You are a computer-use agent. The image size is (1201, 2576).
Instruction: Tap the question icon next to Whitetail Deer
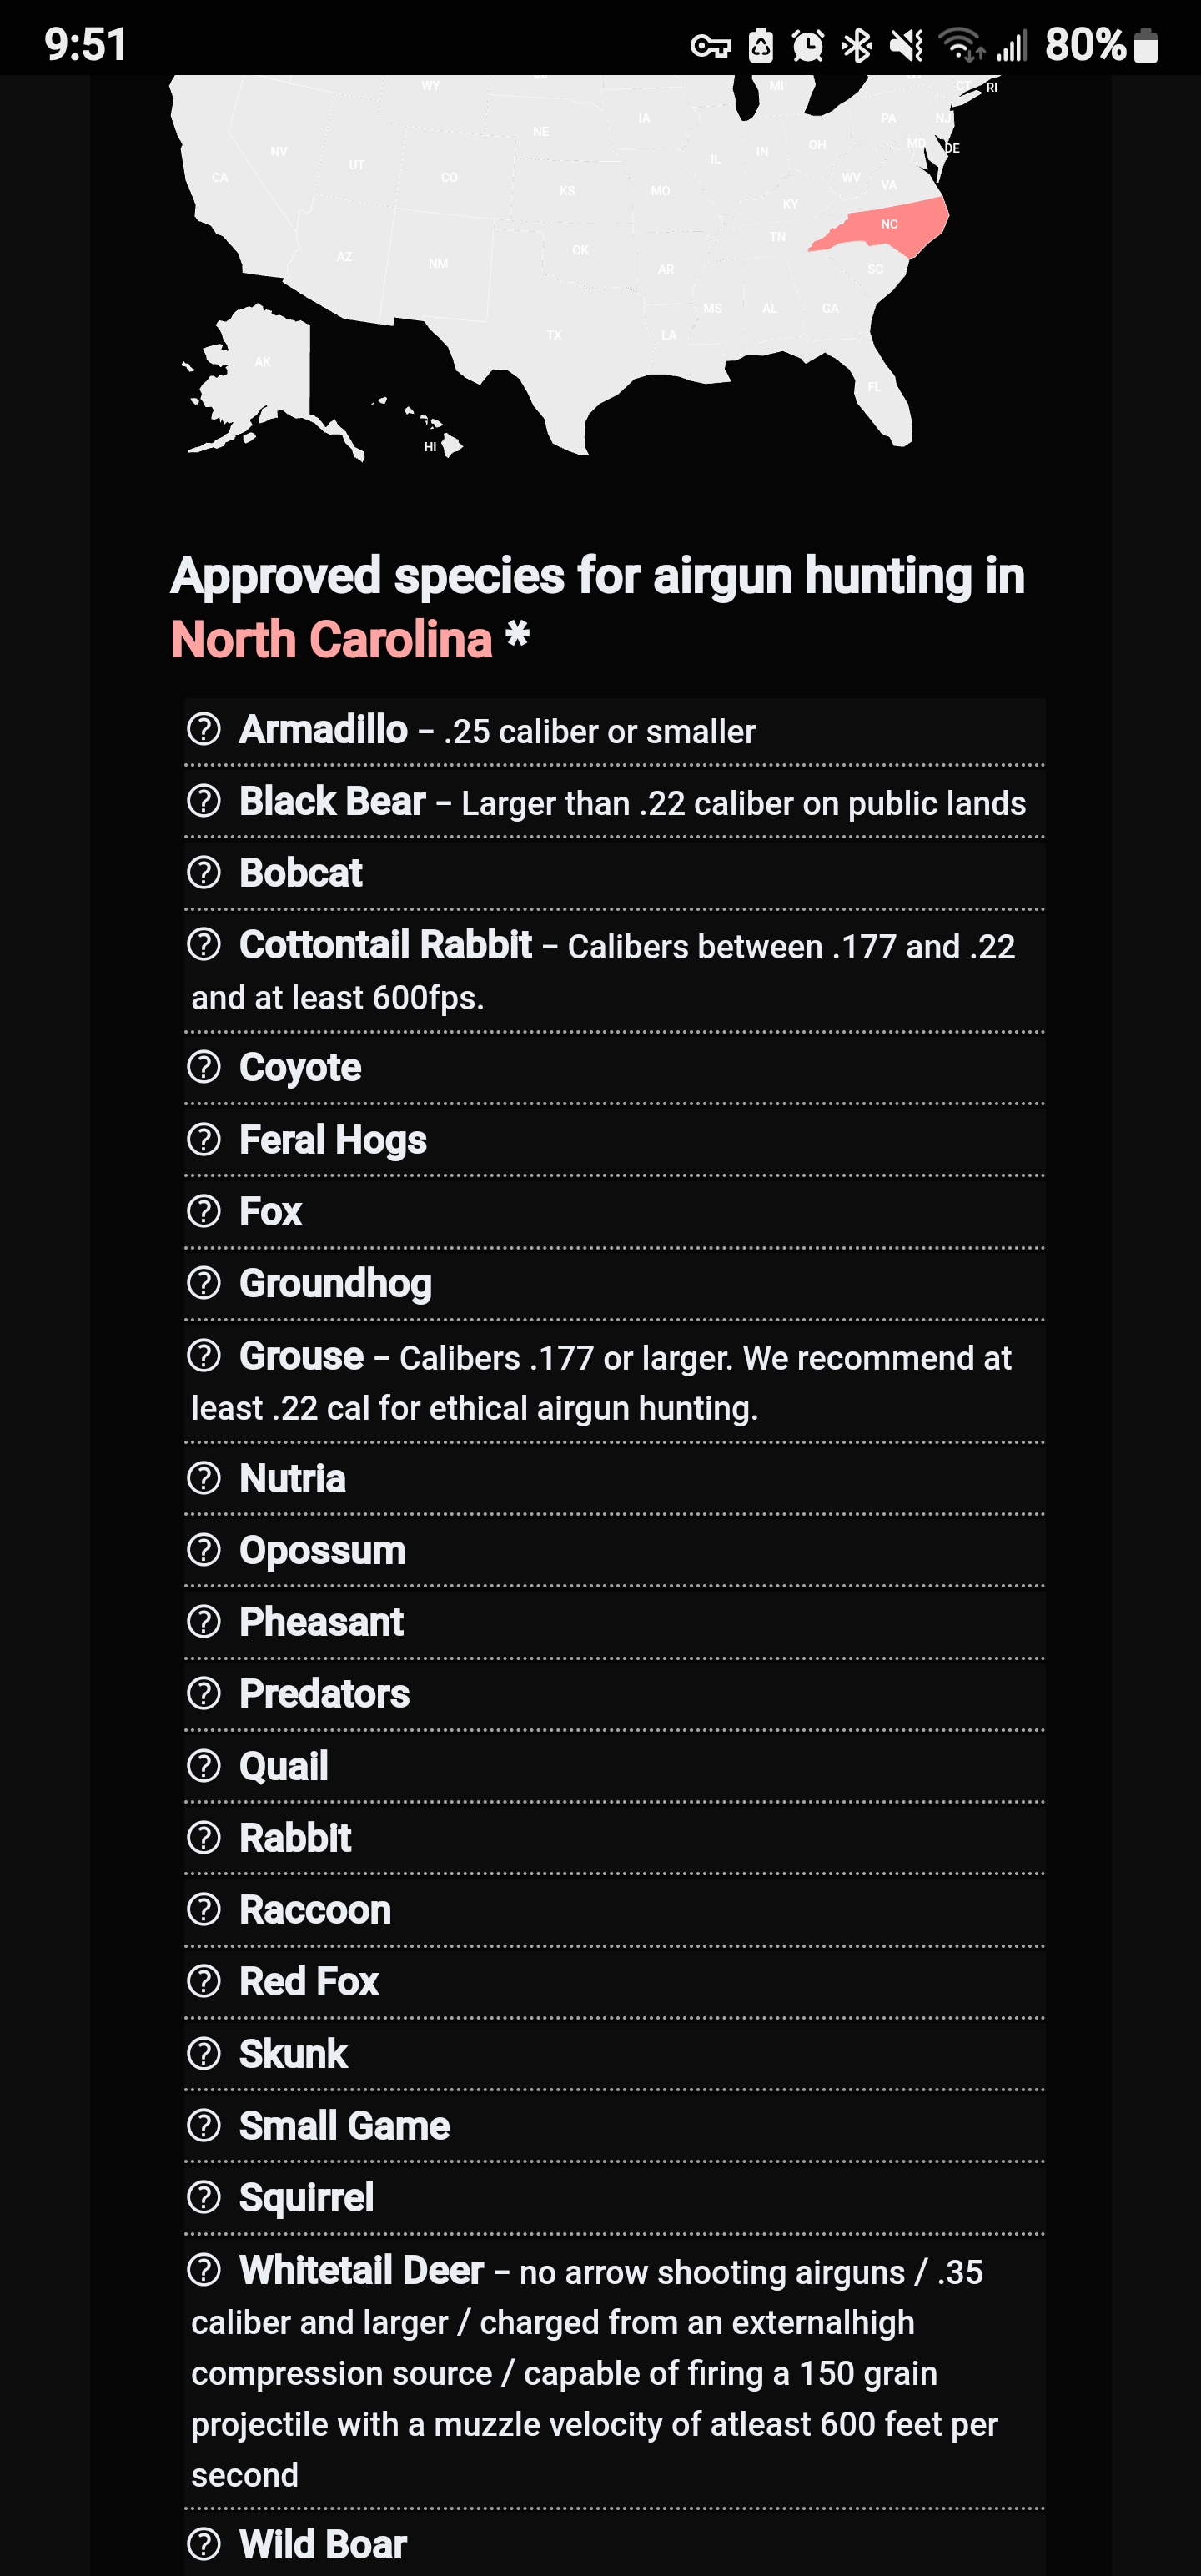[204, 2271]
